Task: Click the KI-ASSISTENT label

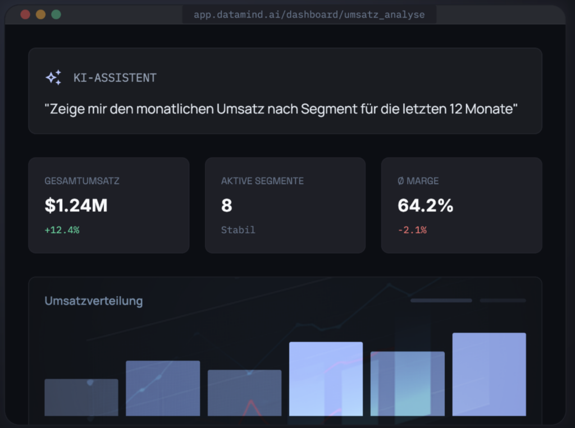Action: click(115, 77)
